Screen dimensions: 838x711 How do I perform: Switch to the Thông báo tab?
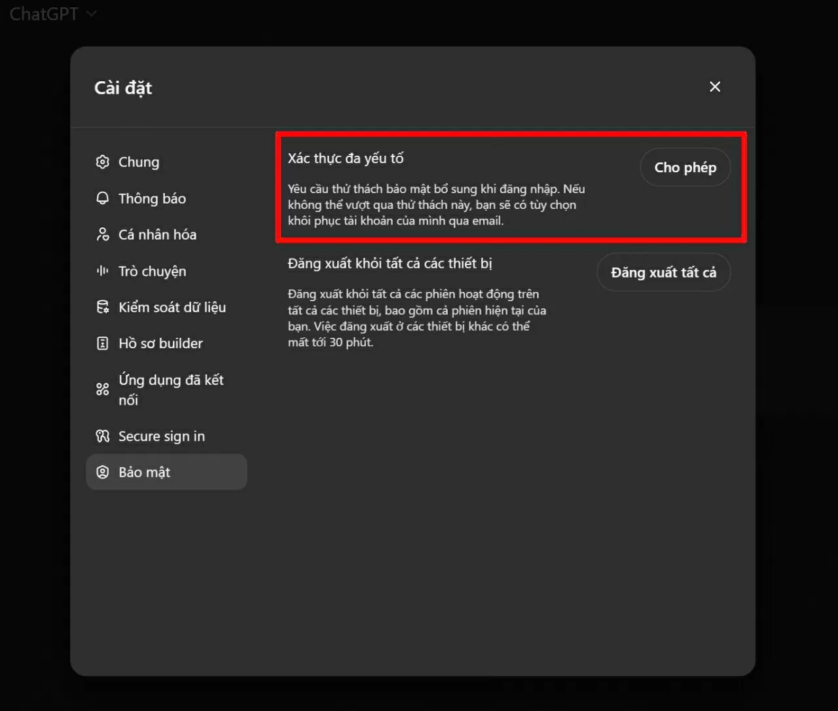[x=152, y=198]
